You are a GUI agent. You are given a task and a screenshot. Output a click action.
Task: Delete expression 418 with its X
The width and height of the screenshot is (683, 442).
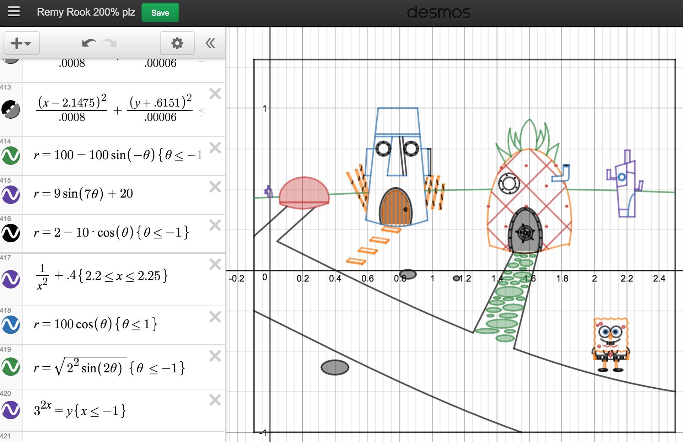[x=215, y=317]
